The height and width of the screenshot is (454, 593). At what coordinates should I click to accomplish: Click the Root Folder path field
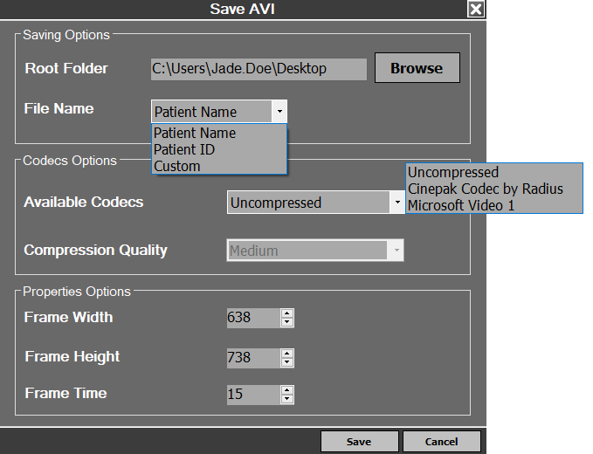point(258,69)
